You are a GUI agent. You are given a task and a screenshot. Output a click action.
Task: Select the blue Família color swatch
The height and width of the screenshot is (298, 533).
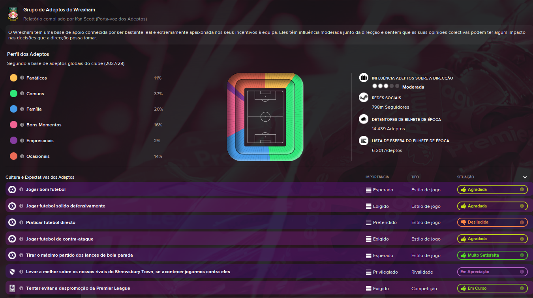point(13,109)
